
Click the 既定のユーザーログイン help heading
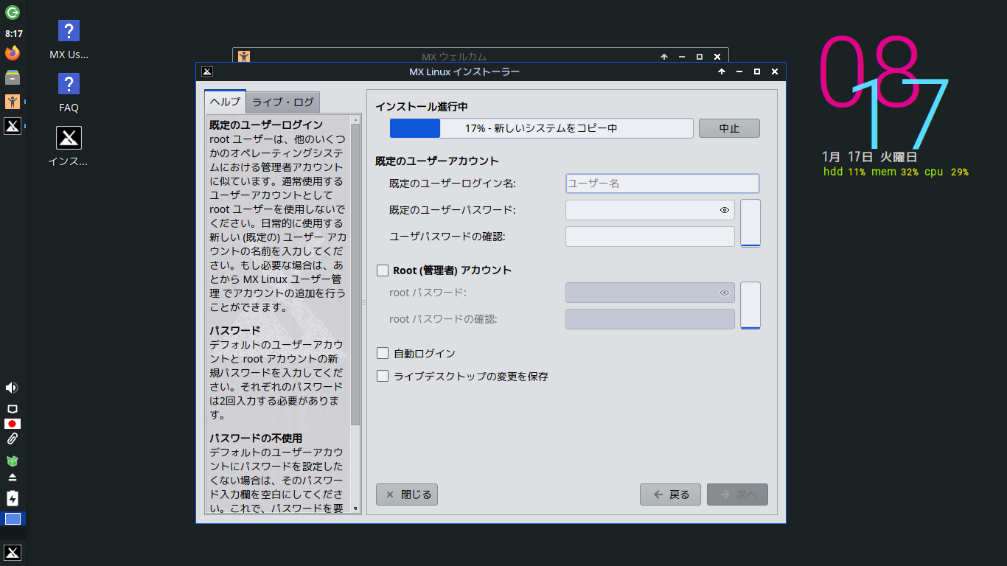coord(266,125)
